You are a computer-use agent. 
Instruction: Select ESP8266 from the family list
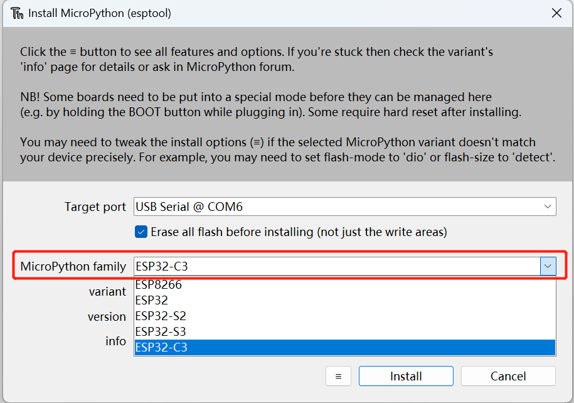pyautogui.click(x=345, y=284)
